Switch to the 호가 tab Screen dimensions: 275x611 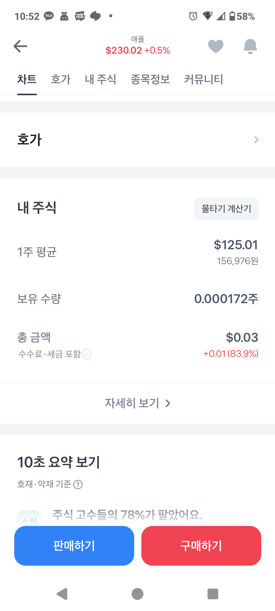pyautogui.click(x=61, y=79)
